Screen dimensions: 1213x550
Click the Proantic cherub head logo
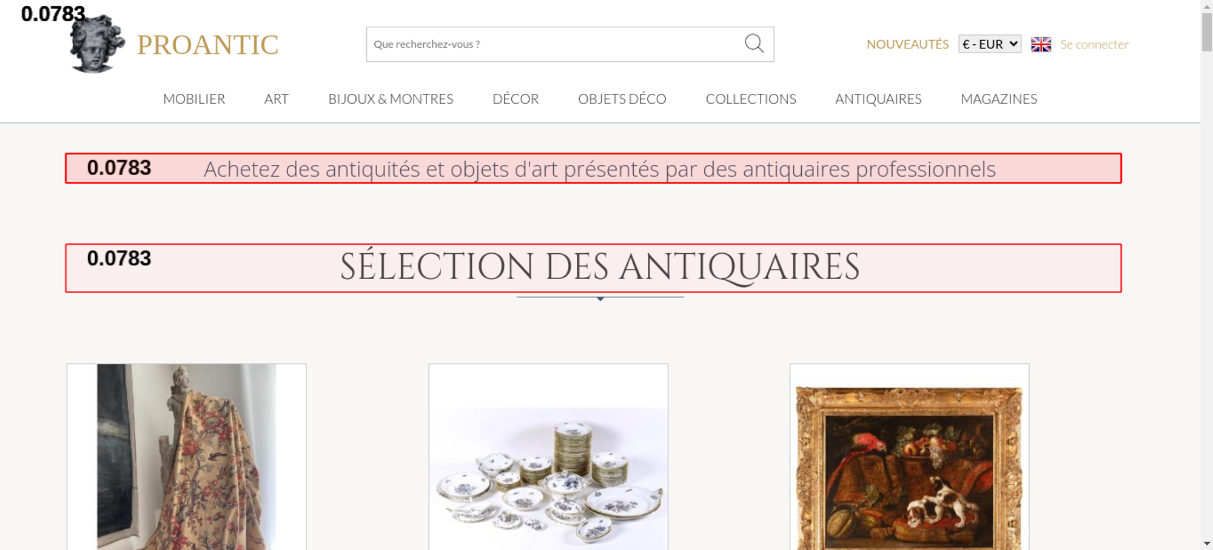(x=97, y=44)
